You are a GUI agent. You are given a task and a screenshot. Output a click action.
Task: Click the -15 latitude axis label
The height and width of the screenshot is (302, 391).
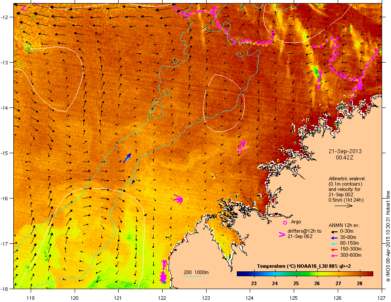pos(4,153)
